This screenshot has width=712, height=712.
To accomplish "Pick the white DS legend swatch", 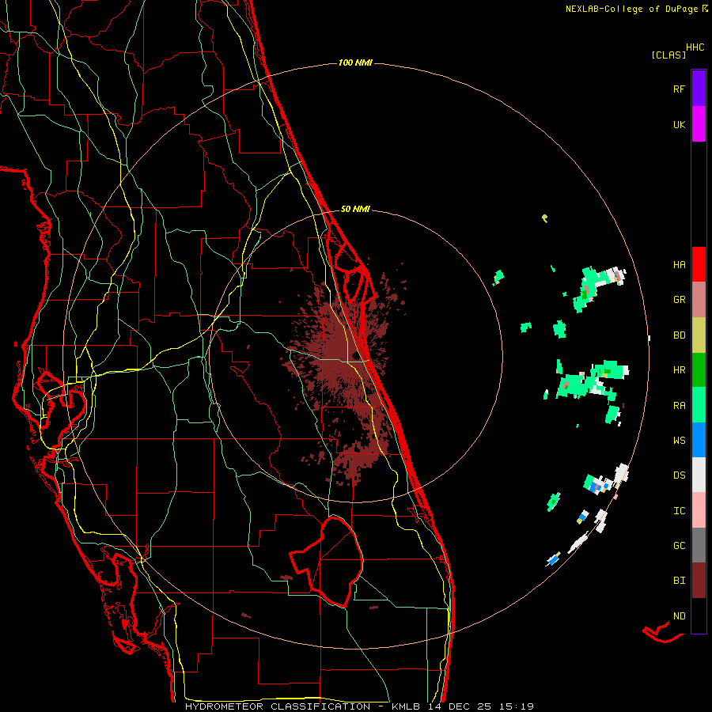I will pos(699,475).
